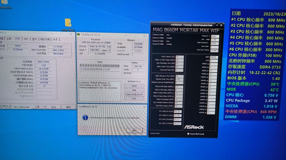Screen dimensions: 286x160
Task: Close the ASRock Timing Configurator window
Action: coord(222,25)
